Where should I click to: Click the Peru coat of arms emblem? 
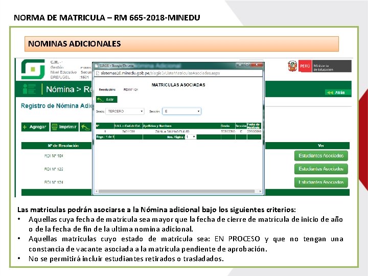(x=292, y=66)
